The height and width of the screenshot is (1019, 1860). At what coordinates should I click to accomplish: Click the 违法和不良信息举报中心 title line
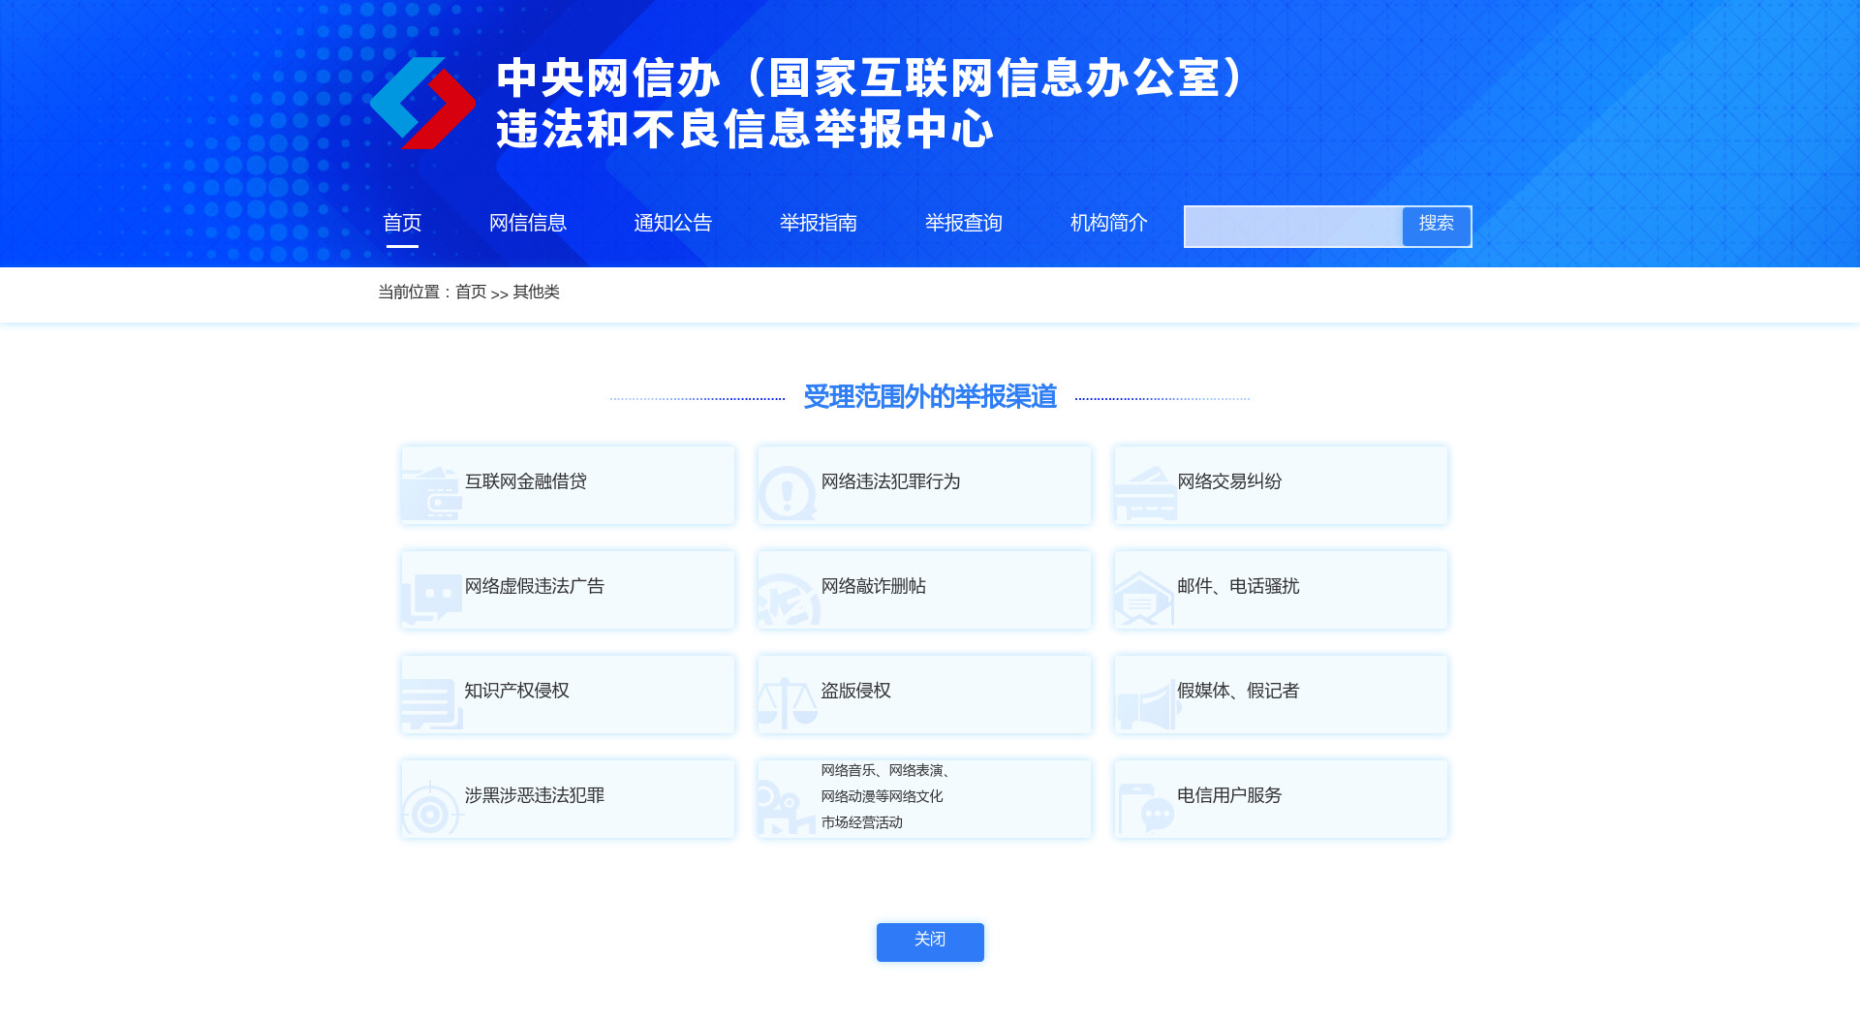pyautogui.click(x=745, y=130)
